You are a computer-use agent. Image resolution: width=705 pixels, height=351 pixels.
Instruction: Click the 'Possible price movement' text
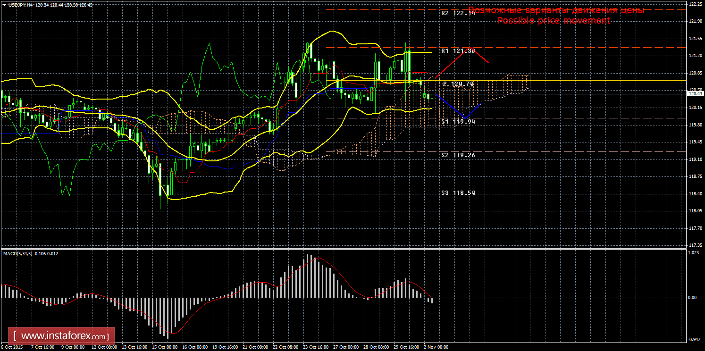554,20
